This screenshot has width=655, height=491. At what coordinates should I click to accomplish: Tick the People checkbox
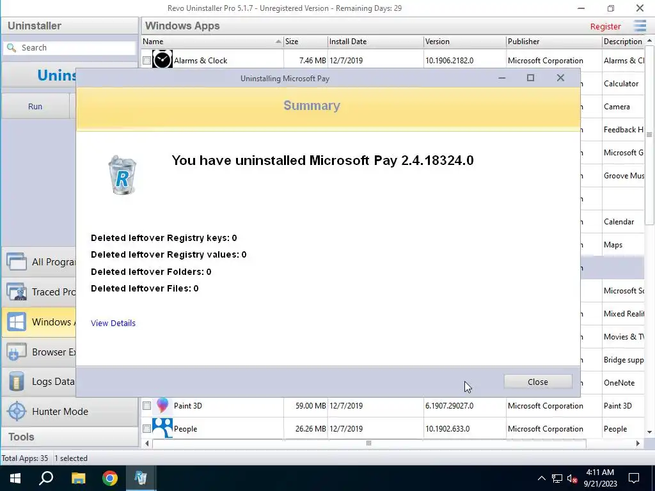146,428
